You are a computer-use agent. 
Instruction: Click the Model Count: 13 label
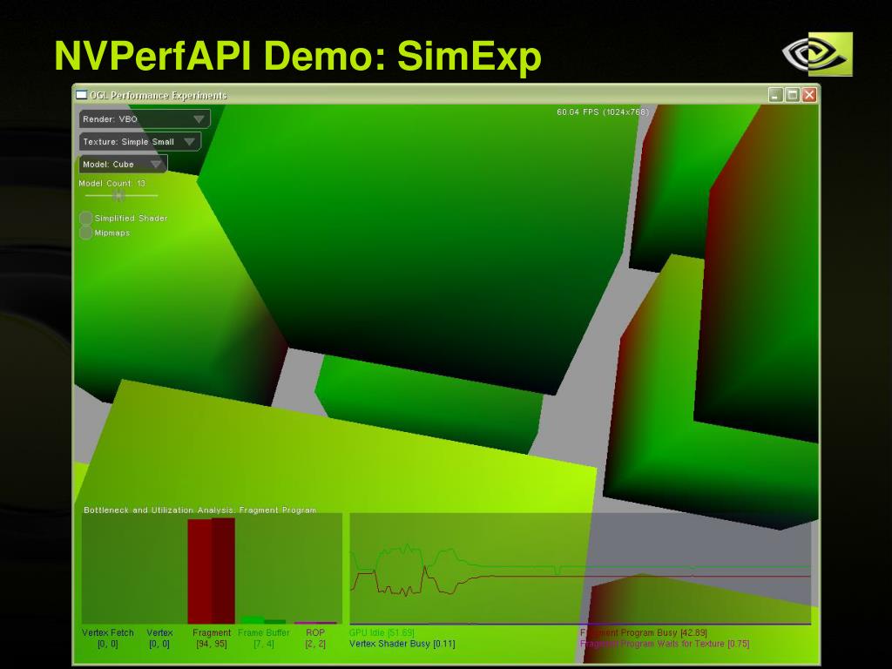tap(112, 183)
